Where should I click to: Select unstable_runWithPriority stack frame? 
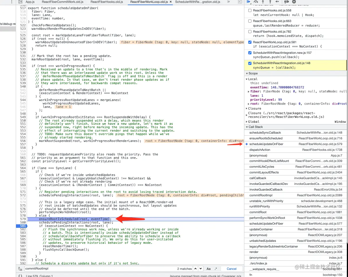pos(296,201)
